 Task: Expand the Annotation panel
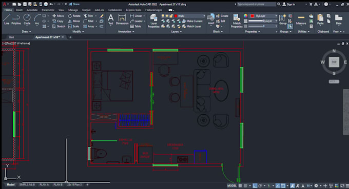[126, 32]
